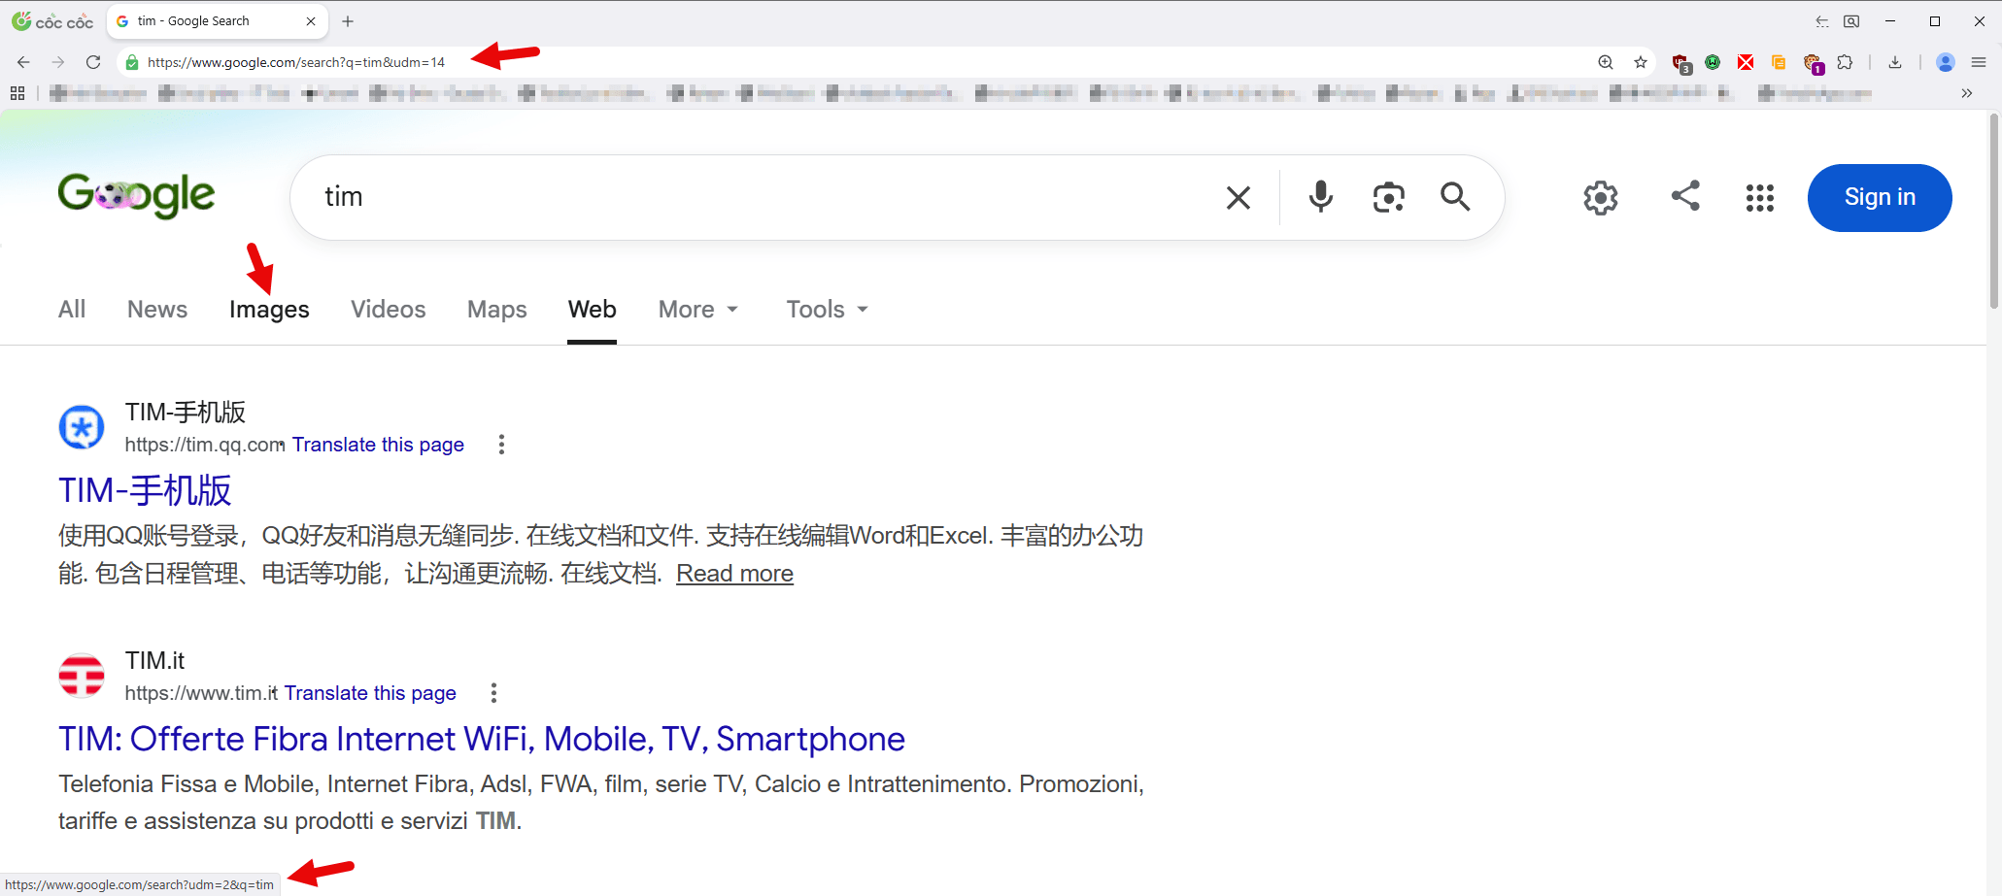The width and height of the screenshot is (2002, 896).
Task: Open a new browser tab
Action: coord(348,20)
